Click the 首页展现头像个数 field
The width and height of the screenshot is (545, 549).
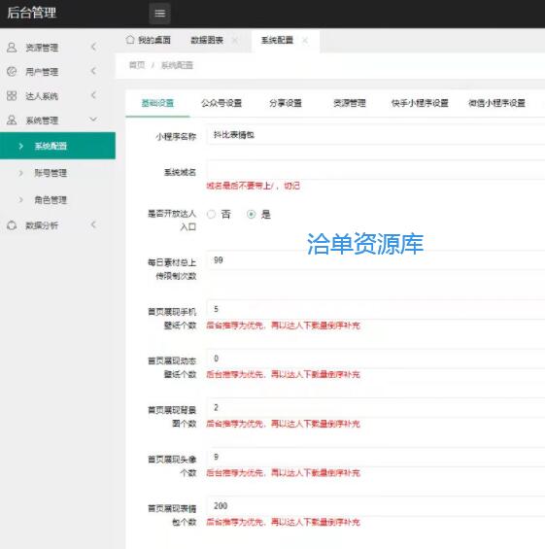[376, 458]
